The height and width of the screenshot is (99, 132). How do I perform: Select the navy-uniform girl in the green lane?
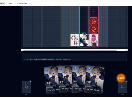coord(84,40)
